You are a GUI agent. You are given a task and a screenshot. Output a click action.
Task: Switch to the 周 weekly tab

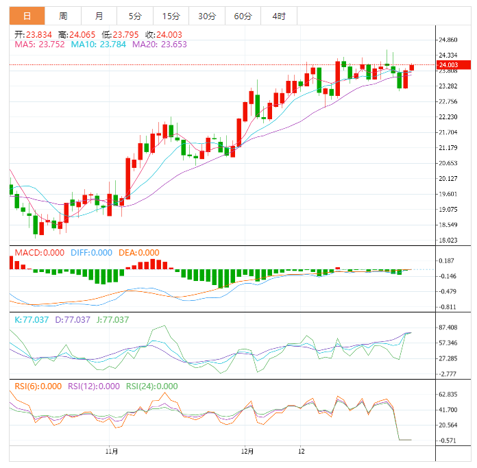click(63, 16)
